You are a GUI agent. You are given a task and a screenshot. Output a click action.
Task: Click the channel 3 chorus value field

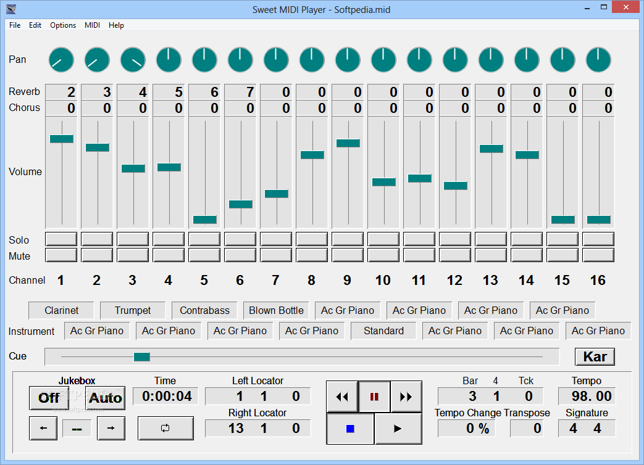(133, 109)
